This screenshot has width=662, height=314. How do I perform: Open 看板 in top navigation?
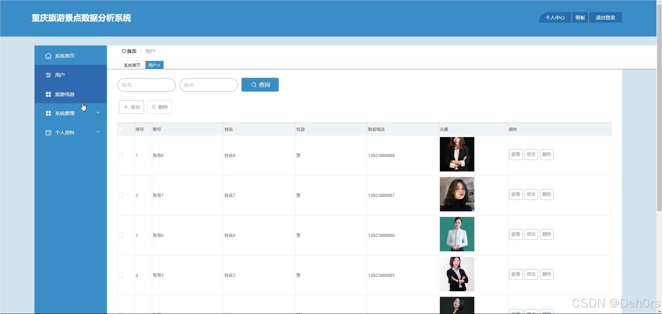(580, 18)
